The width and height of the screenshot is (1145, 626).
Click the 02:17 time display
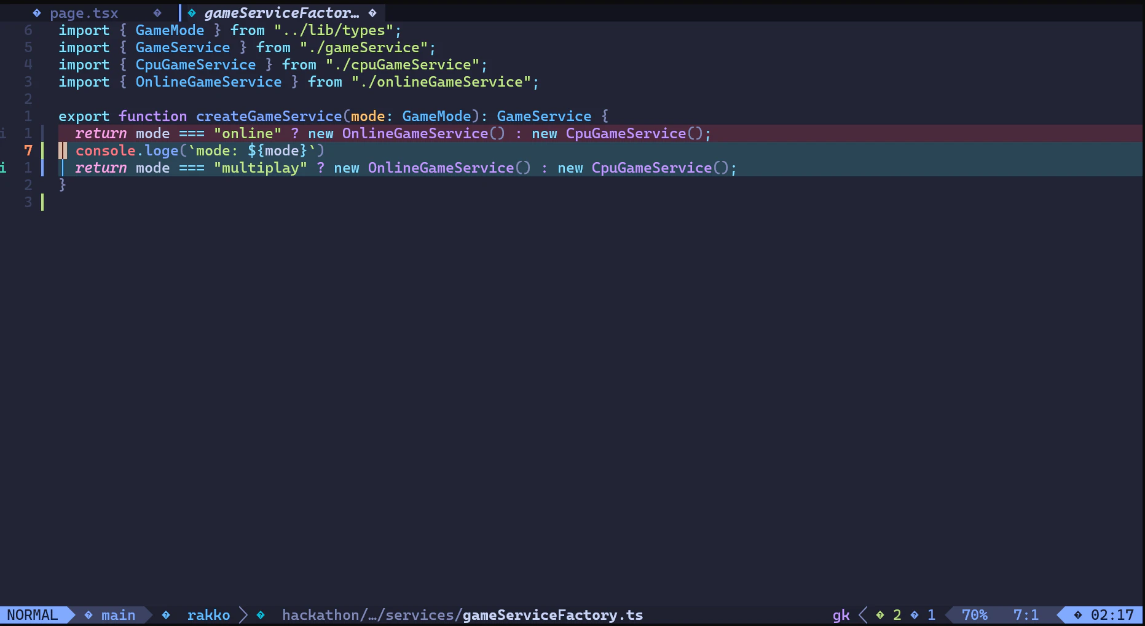pyautogui.click(x=1112, y=615)
